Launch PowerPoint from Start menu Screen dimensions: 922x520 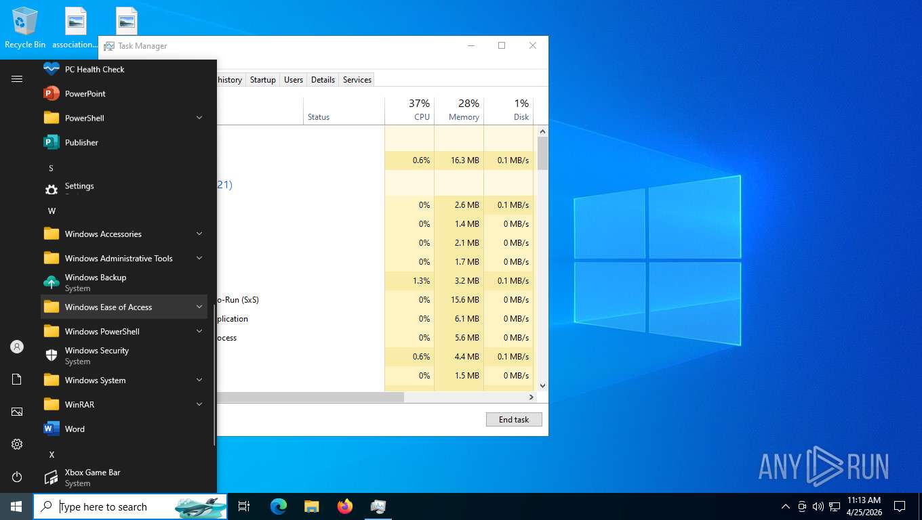click(125, 93)
